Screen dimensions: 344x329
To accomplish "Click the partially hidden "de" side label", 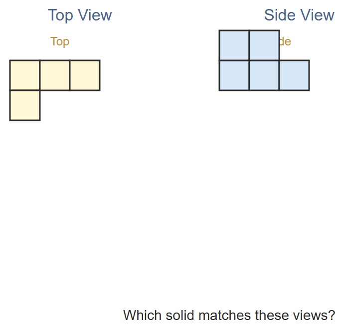I will point(285,41).
